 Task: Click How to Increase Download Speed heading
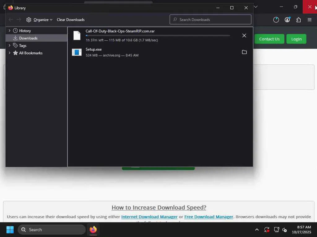click(159, 207)
